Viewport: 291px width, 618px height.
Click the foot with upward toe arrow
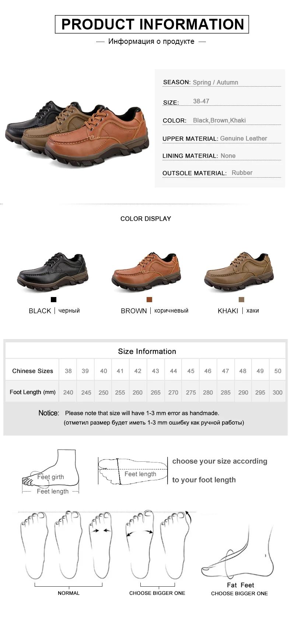tap(176, 545)
